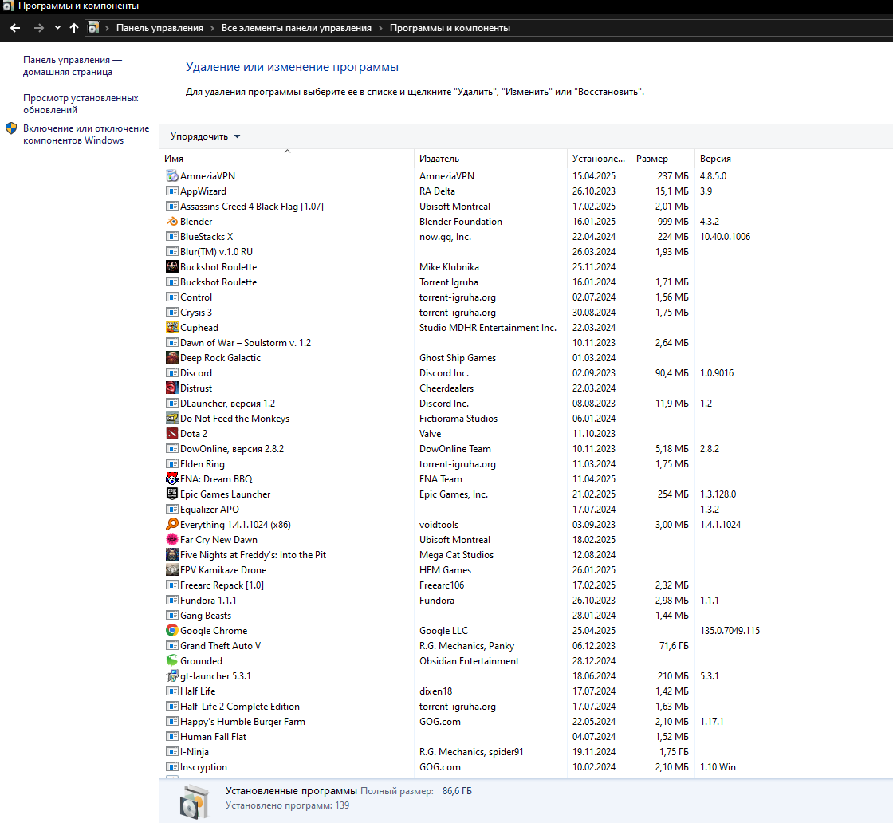Open Панель управления — домашняя страница link
Image resolution: width=893 pixels, height=823 pixels.
pyautogui.click(x=73, y=65)
